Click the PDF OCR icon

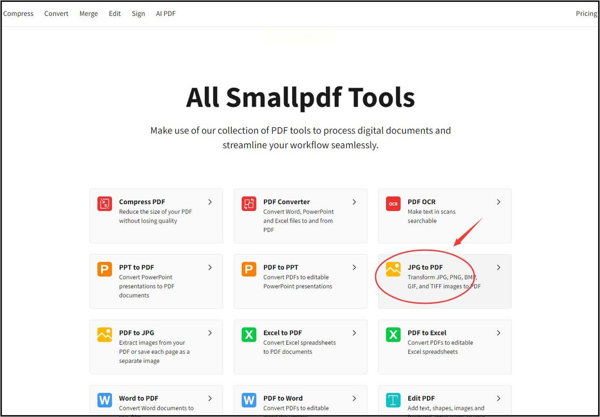point(393,204)
